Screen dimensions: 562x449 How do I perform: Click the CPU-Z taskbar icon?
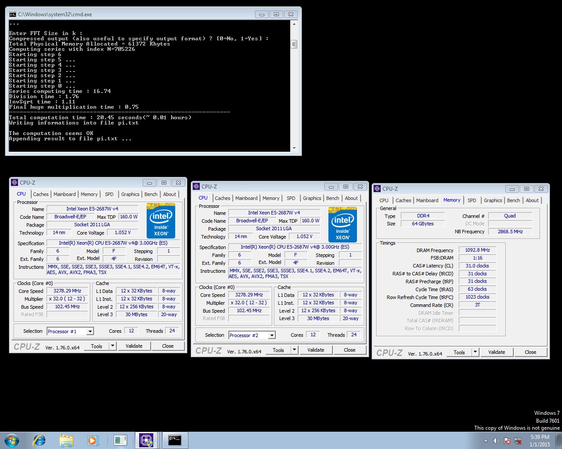click(146, 440)
